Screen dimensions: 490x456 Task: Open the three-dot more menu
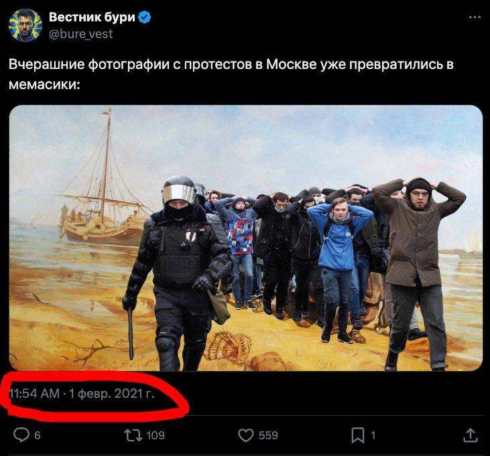tap(475, 17)
